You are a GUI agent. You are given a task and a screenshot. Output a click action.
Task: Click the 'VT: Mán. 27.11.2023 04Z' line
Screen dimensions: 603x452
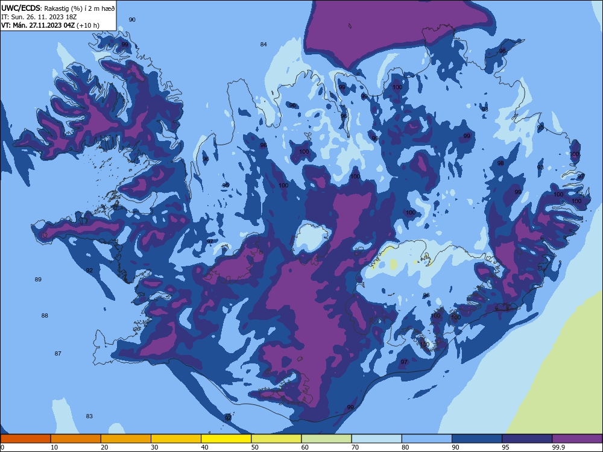38,25
